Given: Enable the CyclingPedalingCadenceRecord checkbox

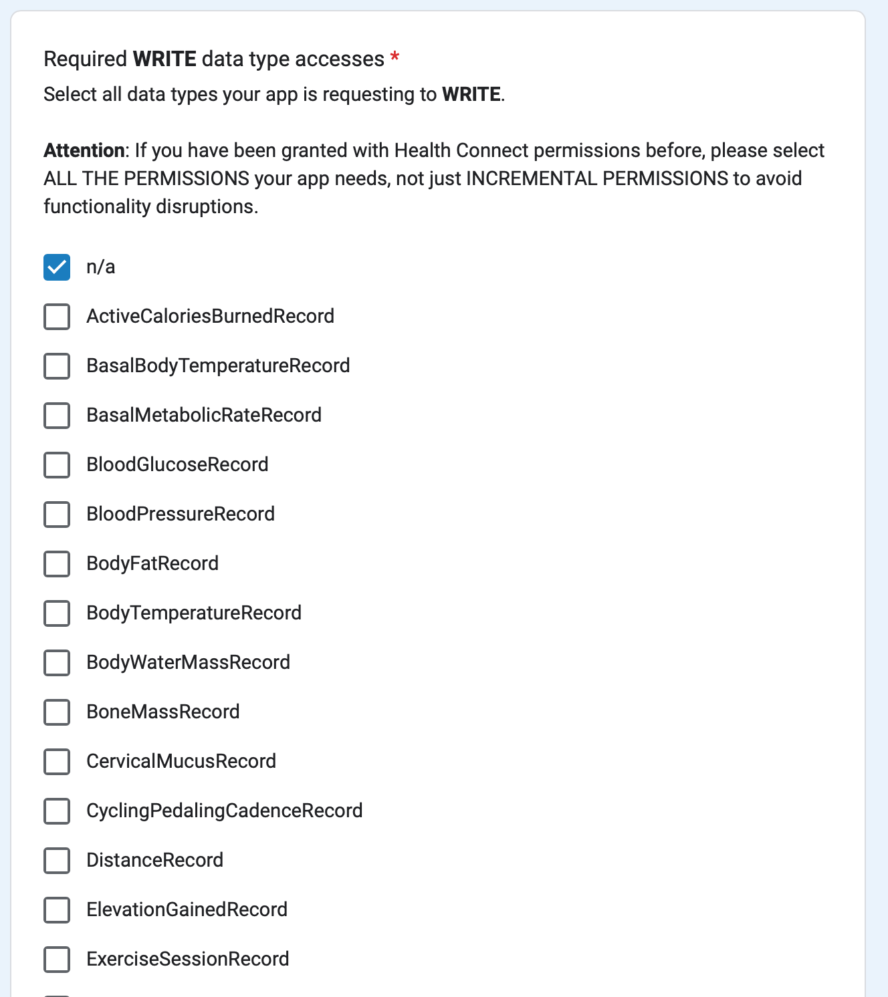Looking at the screenshot, I should pos(57,811).
